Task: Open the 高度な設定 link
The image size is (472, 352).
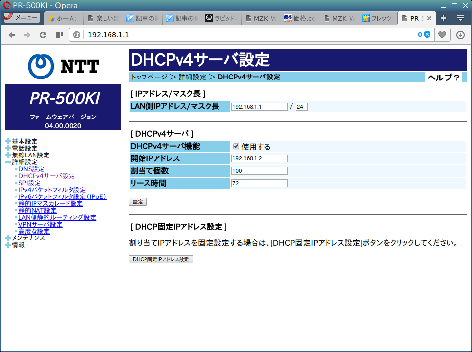Action: [34, 232]
